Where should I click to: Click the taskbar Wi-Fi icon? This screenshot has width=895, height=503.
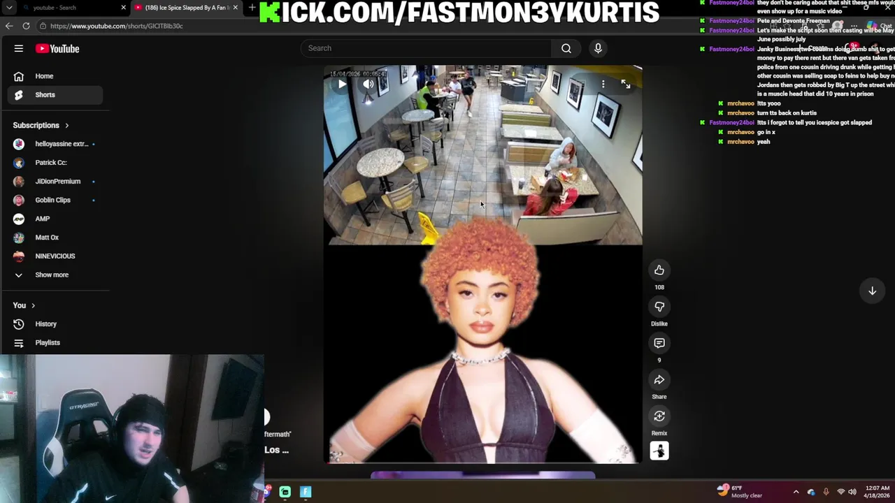840,492
